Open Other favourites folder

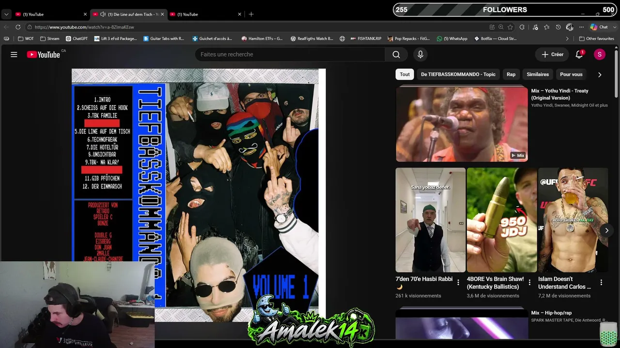coord(596,39)
